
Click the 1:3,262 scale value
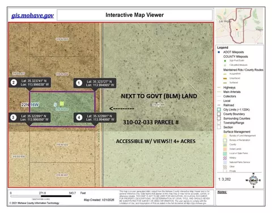click(x=224, y=179)
